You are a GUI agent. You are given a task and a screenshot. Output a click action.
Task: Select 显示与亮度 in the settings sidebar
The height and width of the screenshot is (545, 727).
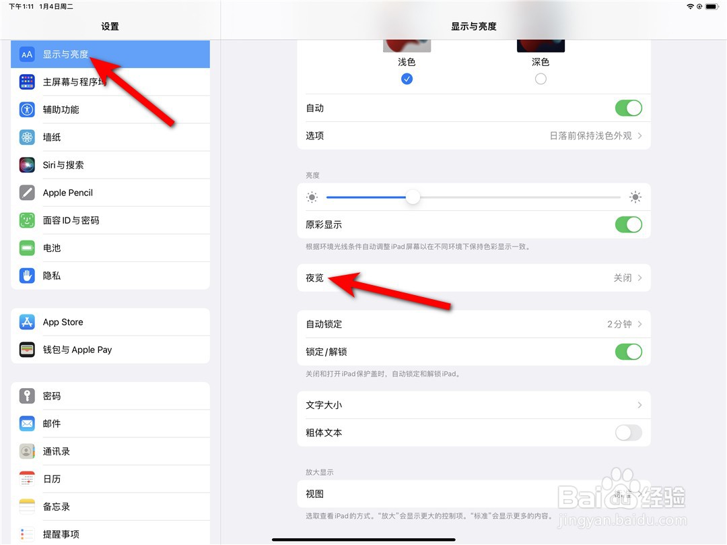[x=110, y=55]
